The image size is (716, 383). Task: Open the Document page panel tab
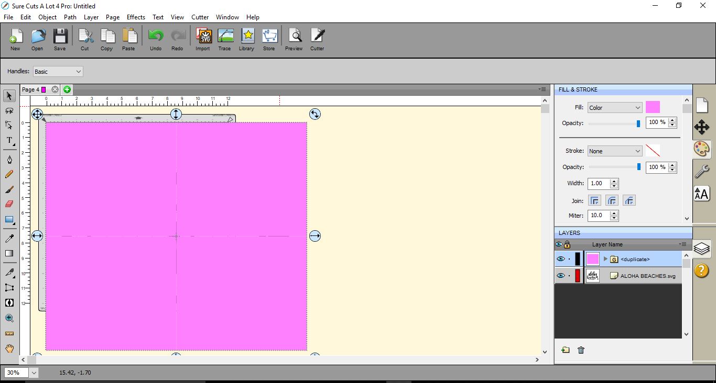pyautogui.click(x=702, y=105)
